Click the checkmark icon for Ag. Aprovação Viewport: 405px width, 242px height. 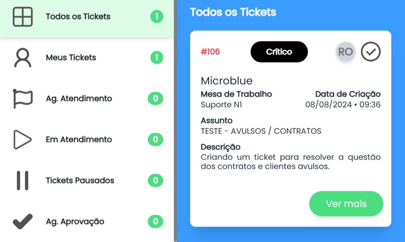coord(23,221)
